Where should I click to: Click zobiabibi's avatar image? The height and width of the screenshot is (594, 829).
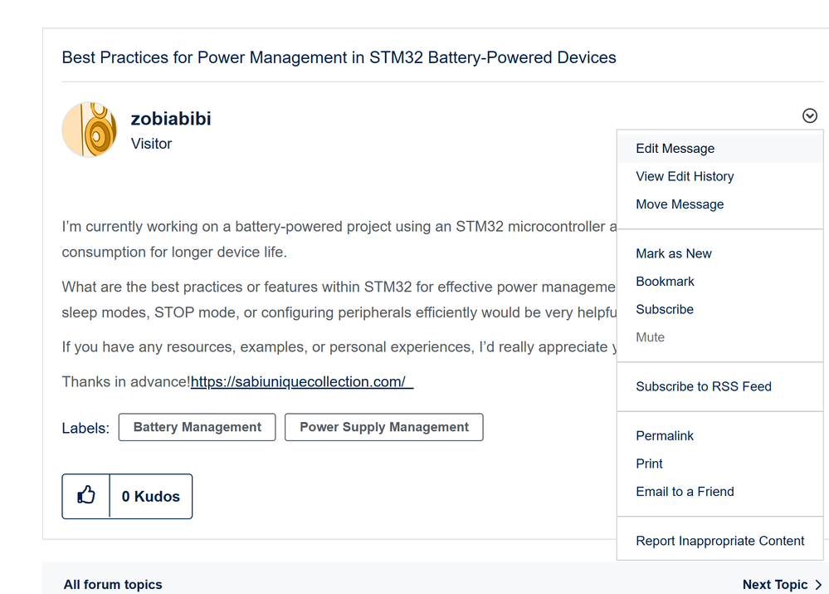click(x=90, y=130)
